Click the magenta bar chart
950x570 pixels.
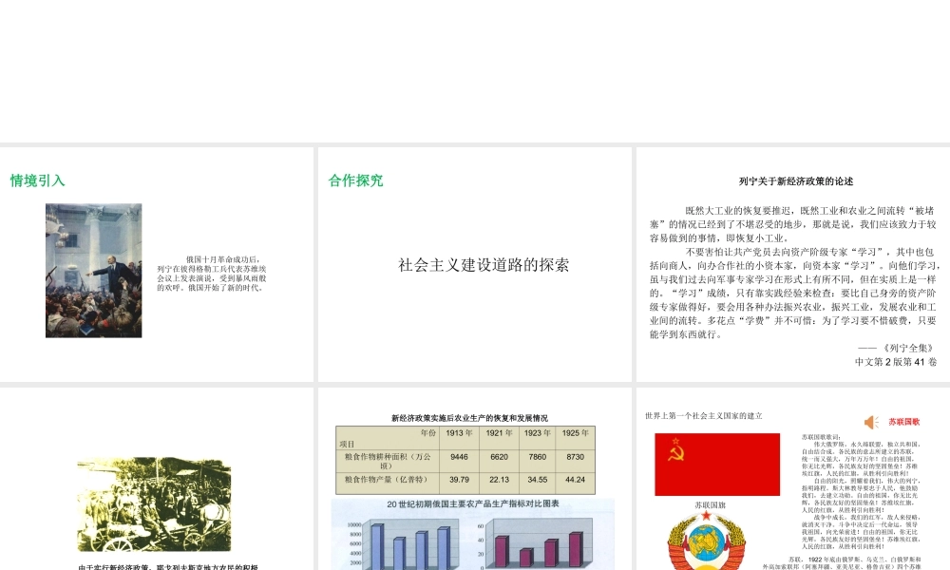coord(534,544)
